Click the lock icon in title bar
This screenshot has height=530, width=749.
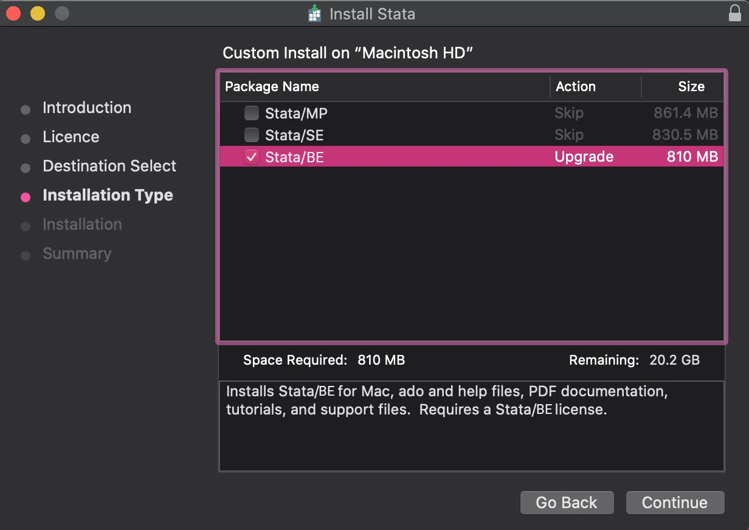pyautogui.click(x=734, y=13)
